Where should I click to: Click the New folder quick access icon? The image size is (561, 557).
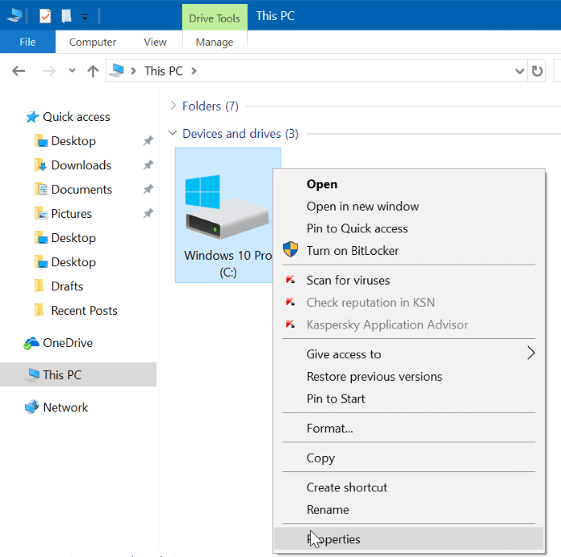click(67, 16)
